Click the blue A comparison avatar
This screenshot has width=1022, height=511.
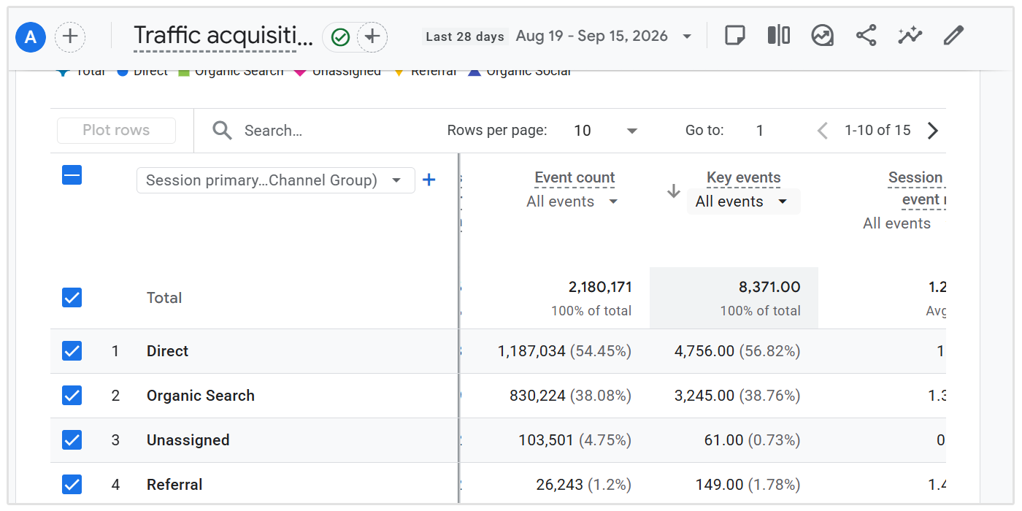(31, 36)
